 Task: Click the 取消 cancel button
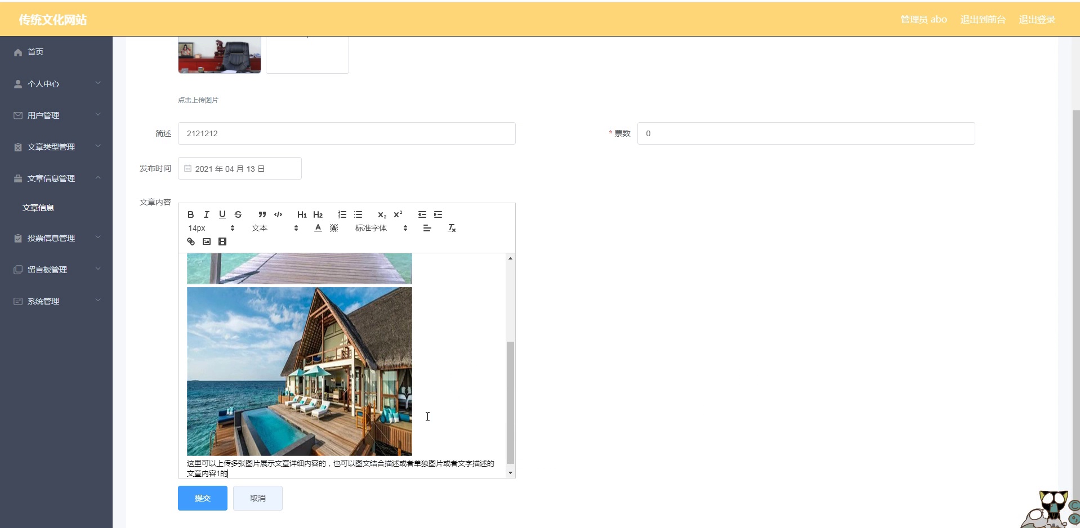click(258, 498)
